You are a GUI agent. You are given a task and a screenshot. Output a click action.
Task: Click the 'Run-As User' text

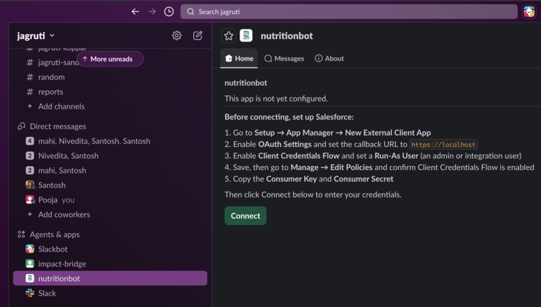pyautogui.click(x=396, y=156)
